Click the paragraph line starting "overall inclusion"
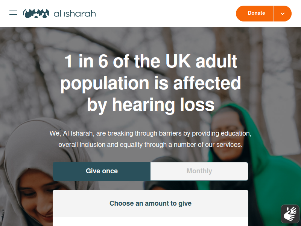The height and width of the screenshot is (226, 301). tap(150, 145)
